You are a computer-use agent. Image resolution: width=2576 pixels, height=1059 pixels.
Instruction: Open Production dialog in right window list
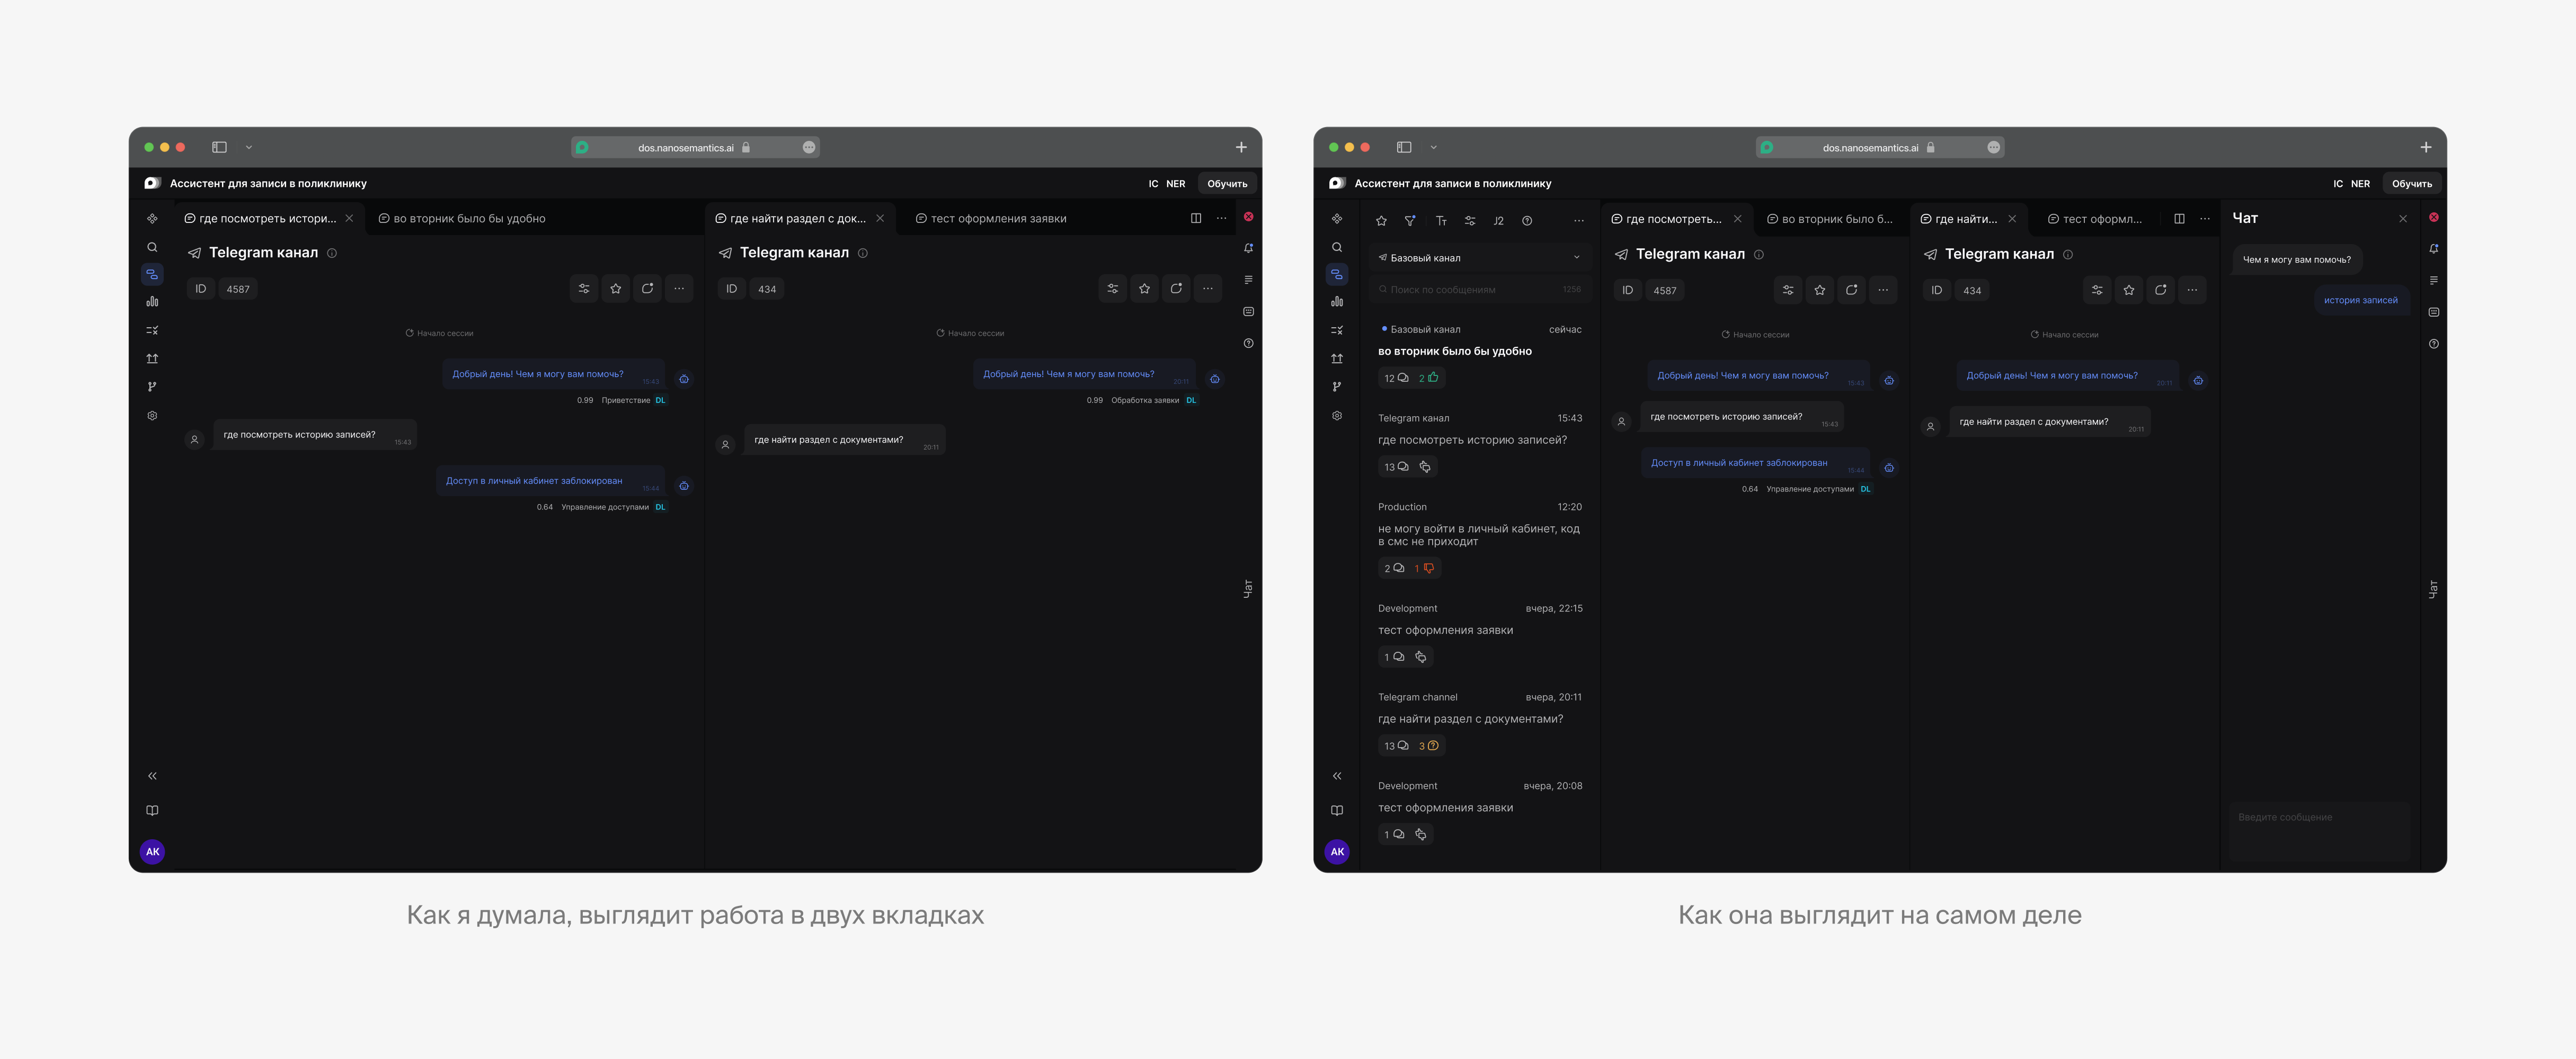(1480, 539)
